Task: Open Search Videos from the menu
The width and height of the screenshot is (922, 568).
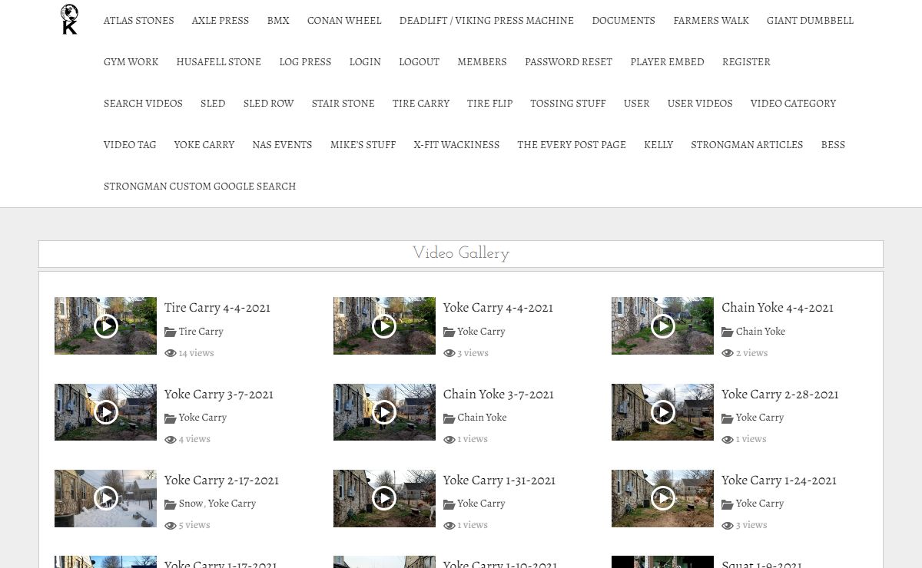Action: tap(143, 104)
